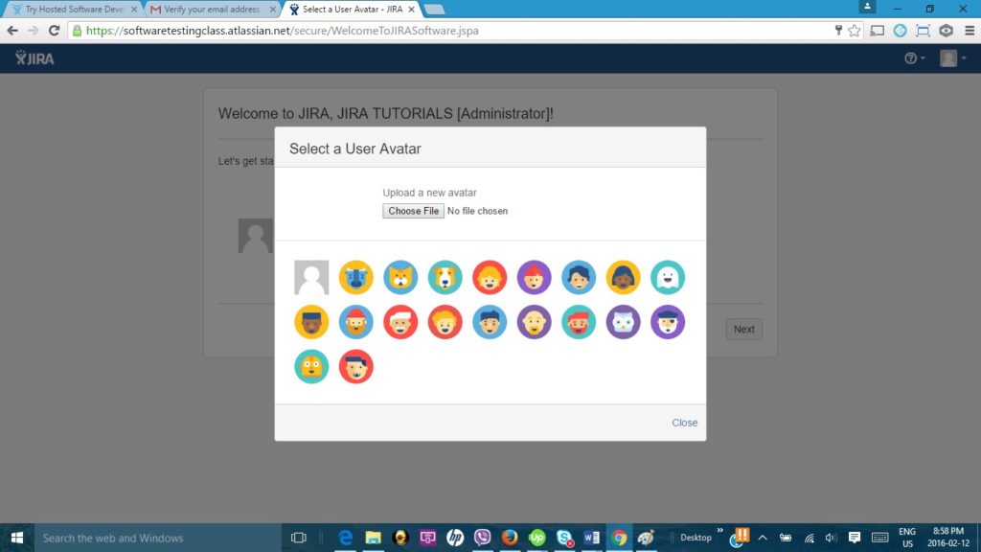Image resolution: width=981 pixels, height=552 pixels.
Task: Open File Explorer from taskbar
Action: (373, 538)
